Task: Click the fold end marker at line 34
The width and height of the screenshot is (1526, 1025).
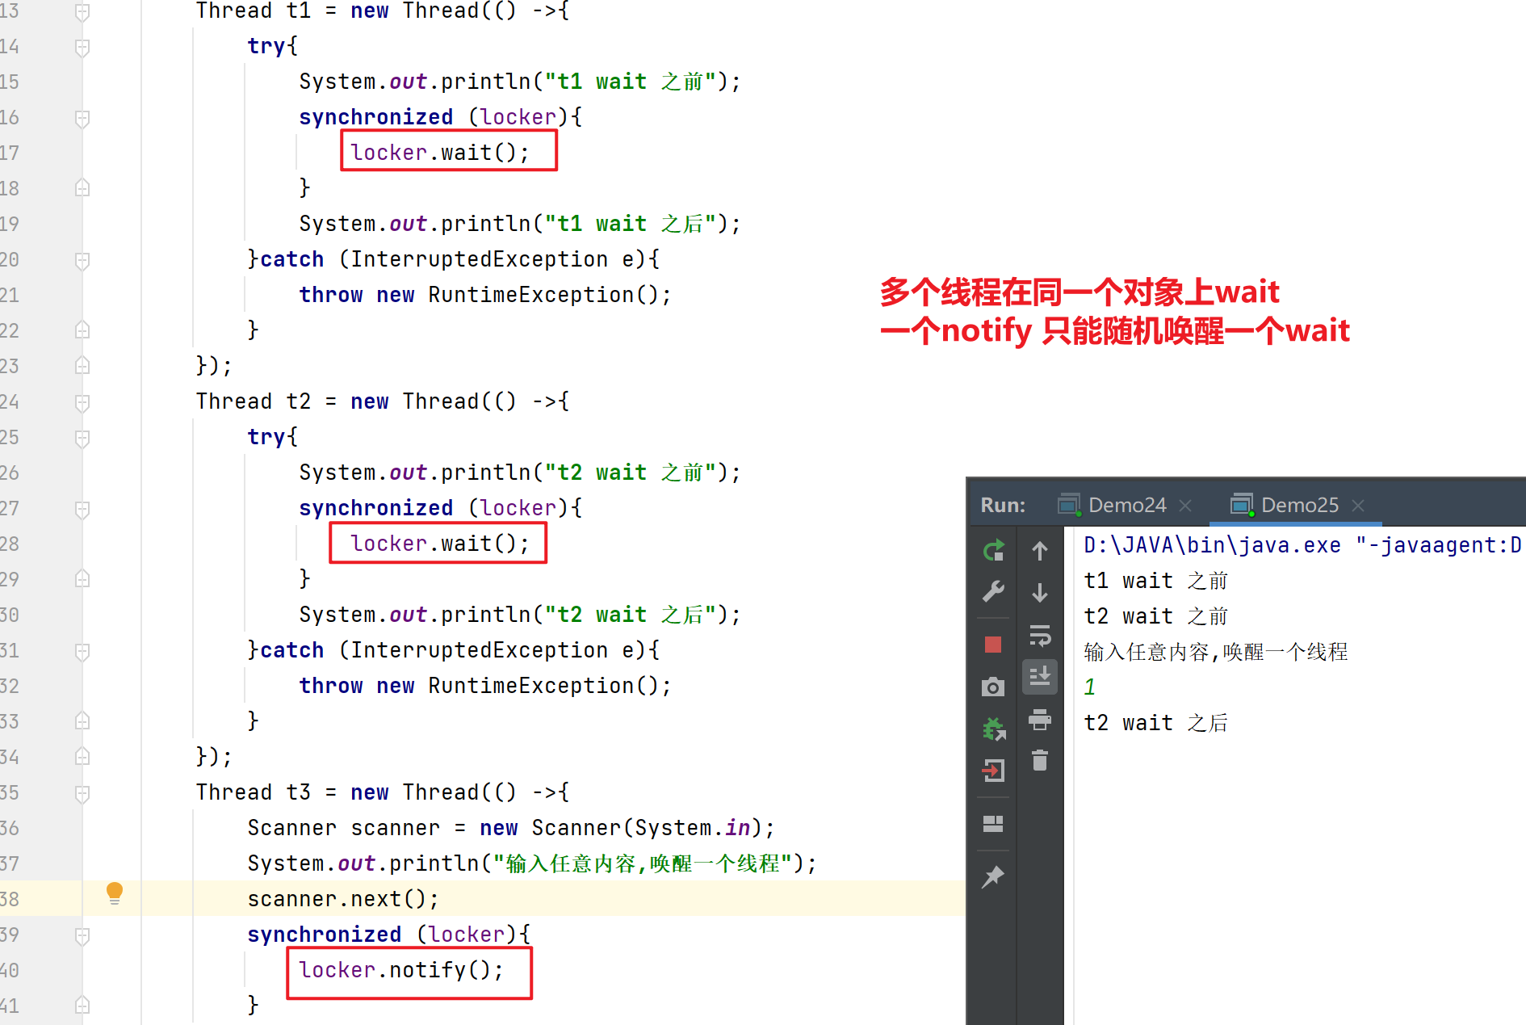Action: pos(82,757)
